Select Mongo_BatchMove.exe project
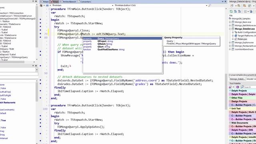 (245, 26)
